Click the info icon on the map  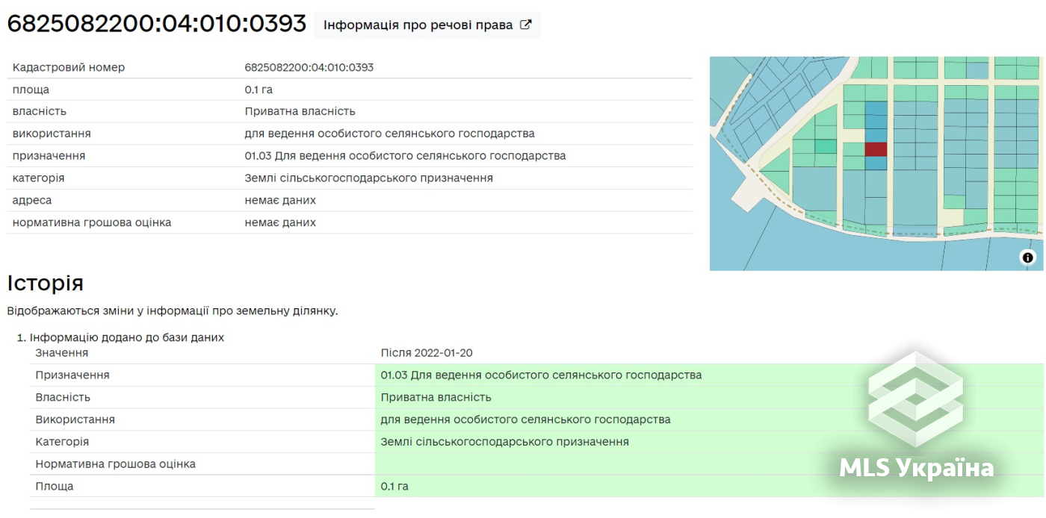tap(1028, 258)
